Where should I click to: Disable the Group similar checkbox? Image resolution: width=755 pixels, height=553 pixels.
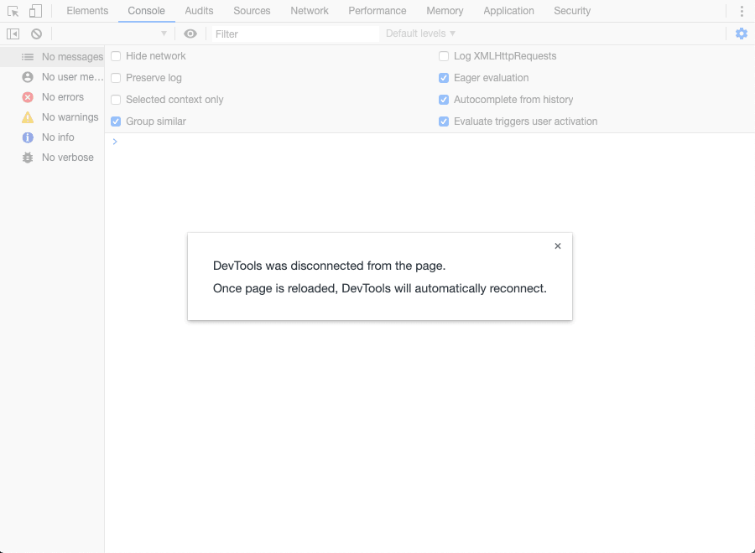pyautogui.click(x=117, y=121)
